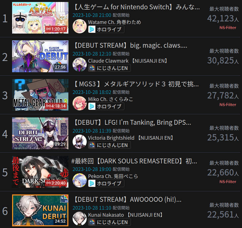Open the Claude Clawmark DEBUT thumbnail

tap(40, 56)
